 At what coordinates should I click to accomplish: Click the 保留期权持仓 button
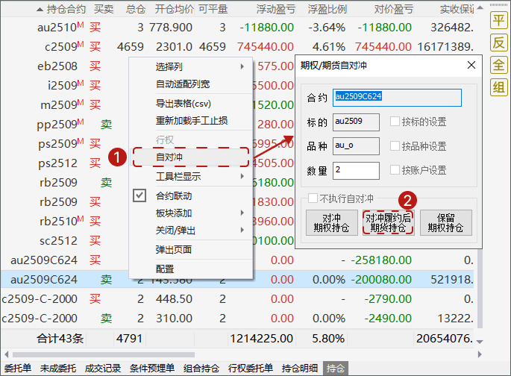pyautogui.click(x=445, y=222)
